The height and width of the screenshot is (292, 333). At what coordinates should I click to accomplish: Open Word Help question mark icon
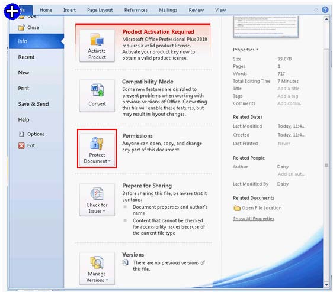325,9
